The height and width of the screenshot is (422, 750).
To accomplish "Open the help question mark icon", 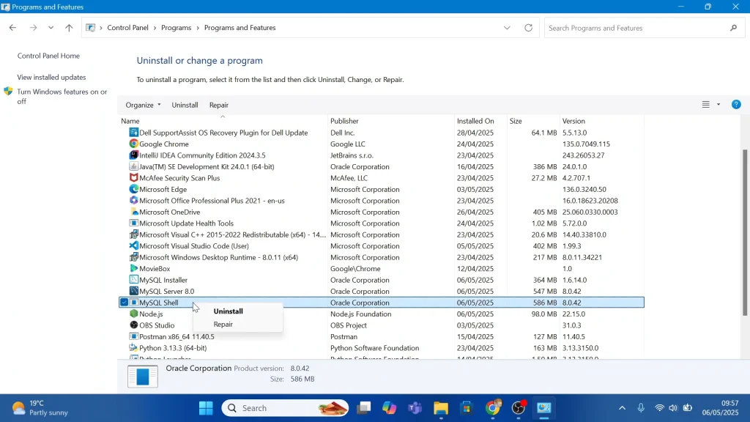I will pyautogui.click(x=736, y=104).
